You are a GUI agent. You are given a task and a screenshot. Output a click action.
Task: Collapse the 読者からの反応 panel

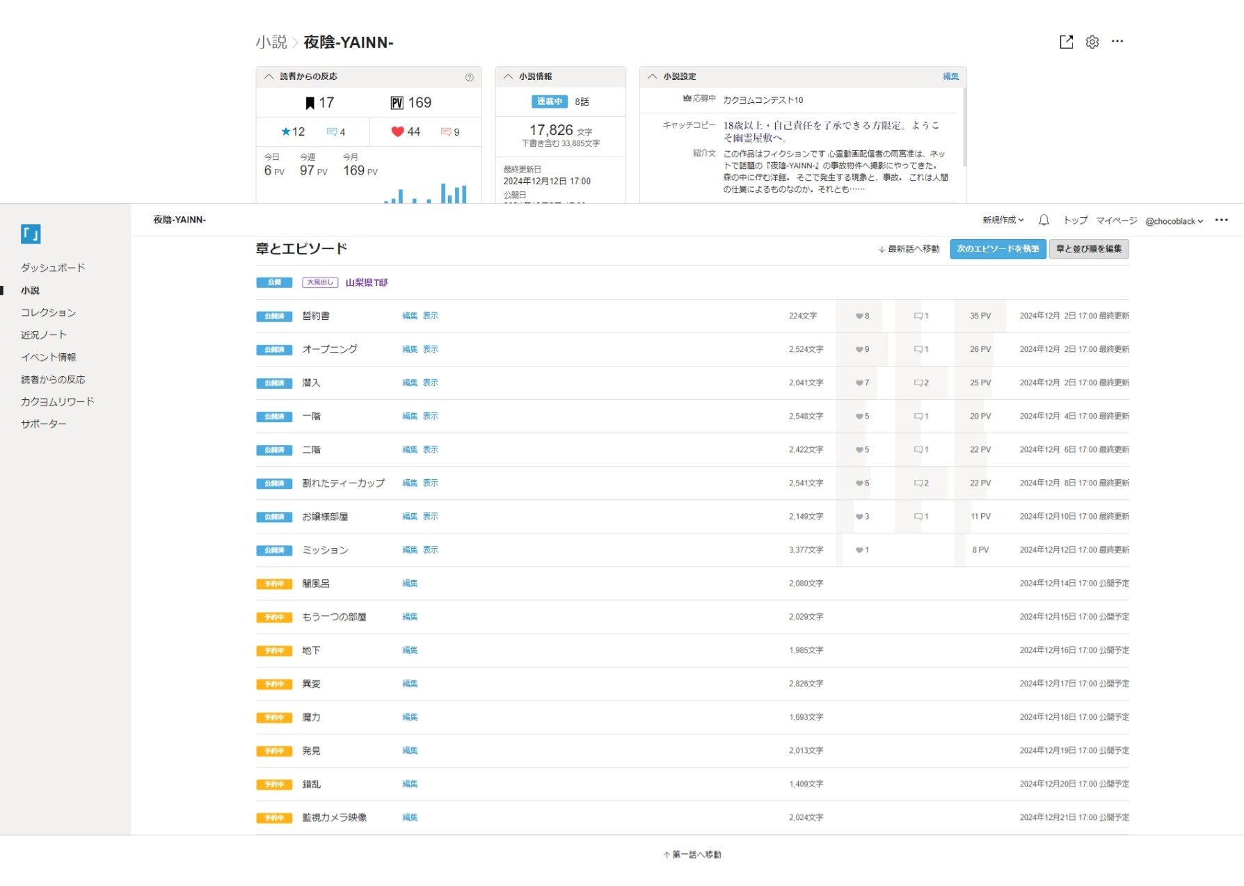pos(269,76)
